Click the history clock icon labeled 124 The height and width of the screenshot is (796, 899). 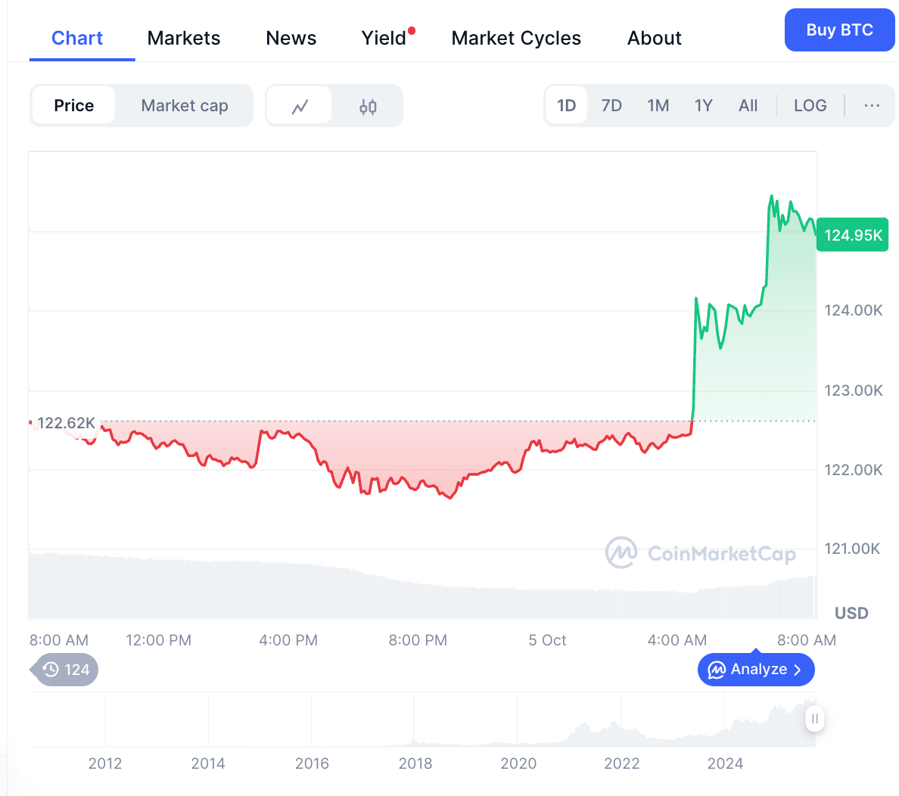point(51,670)
